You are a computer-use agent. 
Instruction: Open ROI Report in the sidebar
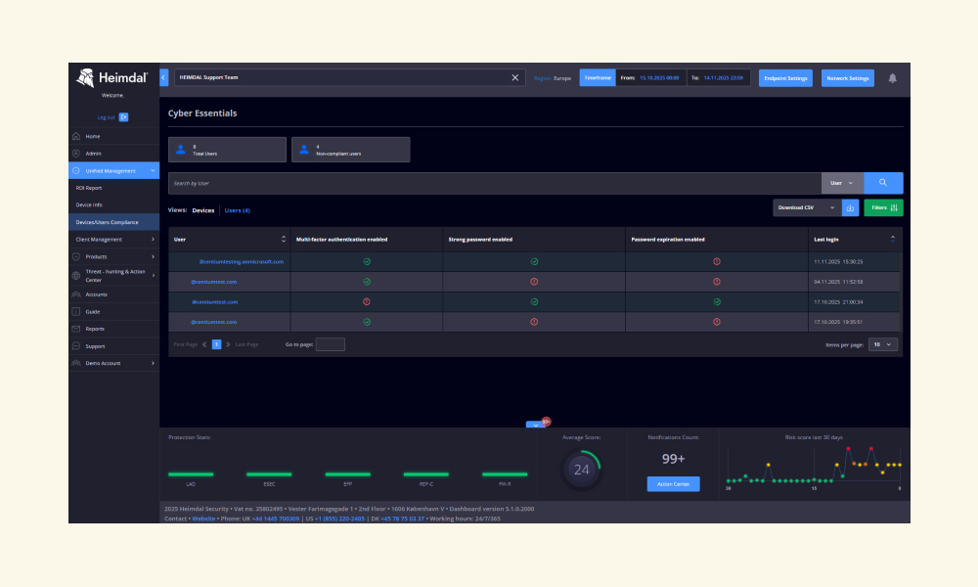pyautogui.click(x=89, y=188)
